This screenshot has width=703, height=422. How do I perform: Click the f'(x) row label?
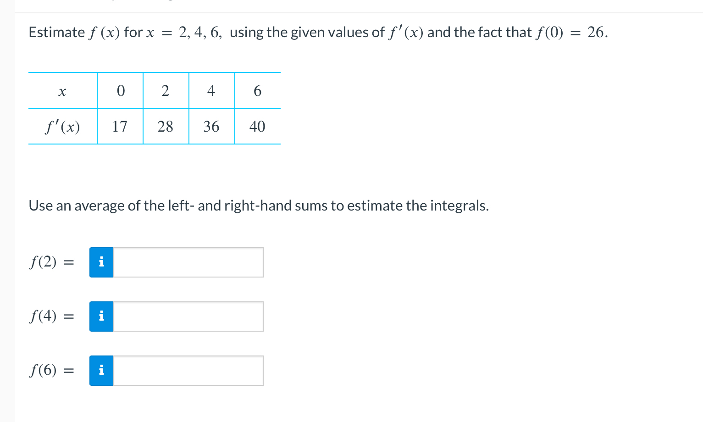62,127
